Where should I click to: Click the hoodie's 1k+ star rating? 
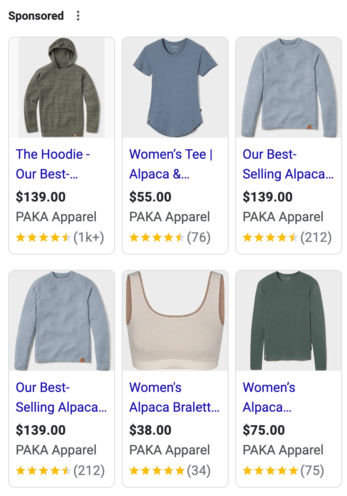coord(60,237)
